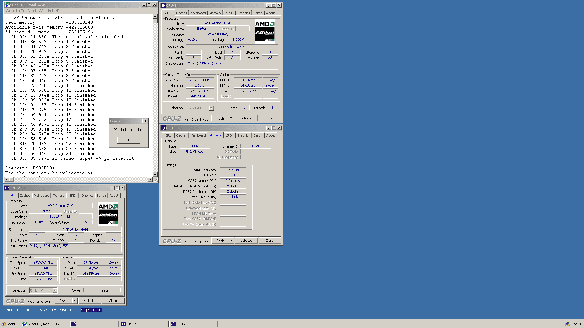The height and width of the screenshot is (328, 584).
Task: Open Graphics tab in top CPU-Z window
Action: click(244, 13)
